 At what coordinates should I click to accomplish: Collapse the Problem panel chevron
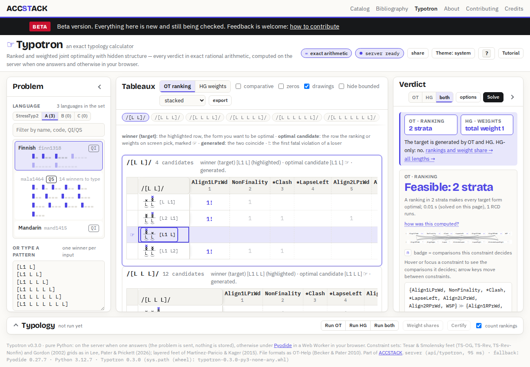99,86
